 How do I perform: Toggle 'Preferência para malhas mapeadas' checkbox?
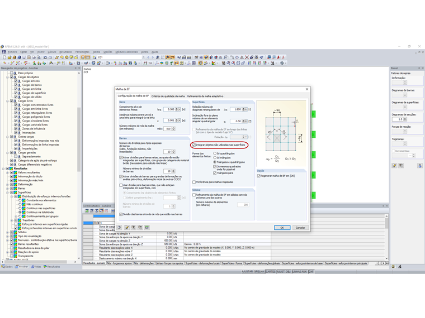[x=194, y=182]
